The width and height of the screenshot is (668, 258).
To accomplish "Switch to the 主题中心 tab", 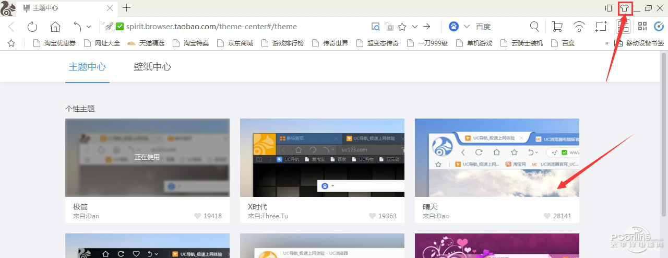I will (x=87, y=67).
